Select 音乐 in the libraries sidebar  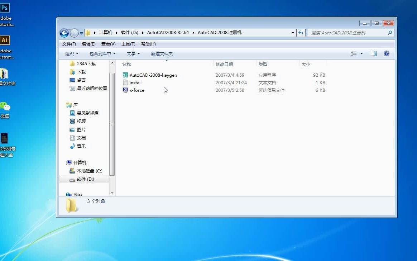coord(81,146)
